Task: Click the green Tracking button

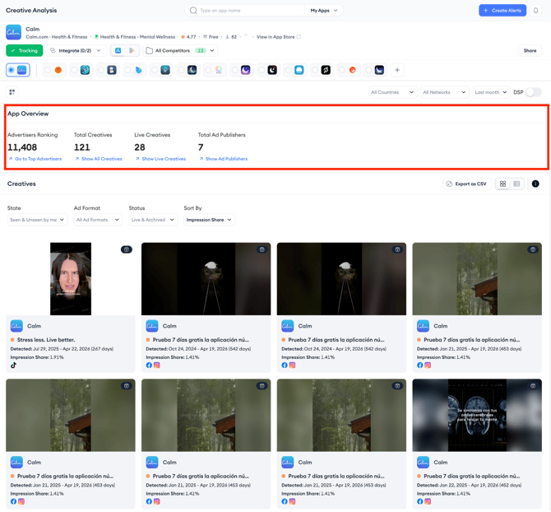Action: coord(24,51)
